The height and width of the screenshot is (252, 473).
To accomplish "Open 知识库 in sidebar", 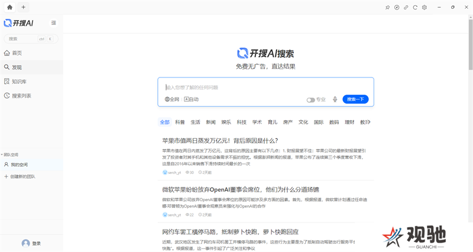I will point(31,82).
